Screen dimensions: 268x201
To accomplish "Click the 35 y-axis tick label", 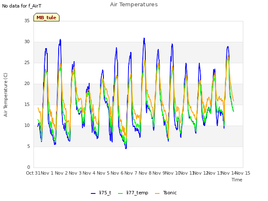I will 27,21.
